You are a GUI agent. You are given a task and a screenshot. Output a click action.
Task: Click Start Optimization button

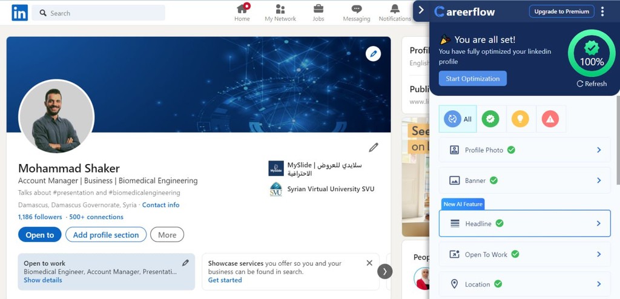(x=472, y=78)
